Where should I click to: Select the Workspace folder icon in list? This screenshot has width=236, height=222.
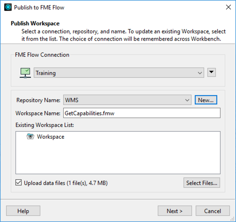tap(30, 136)
